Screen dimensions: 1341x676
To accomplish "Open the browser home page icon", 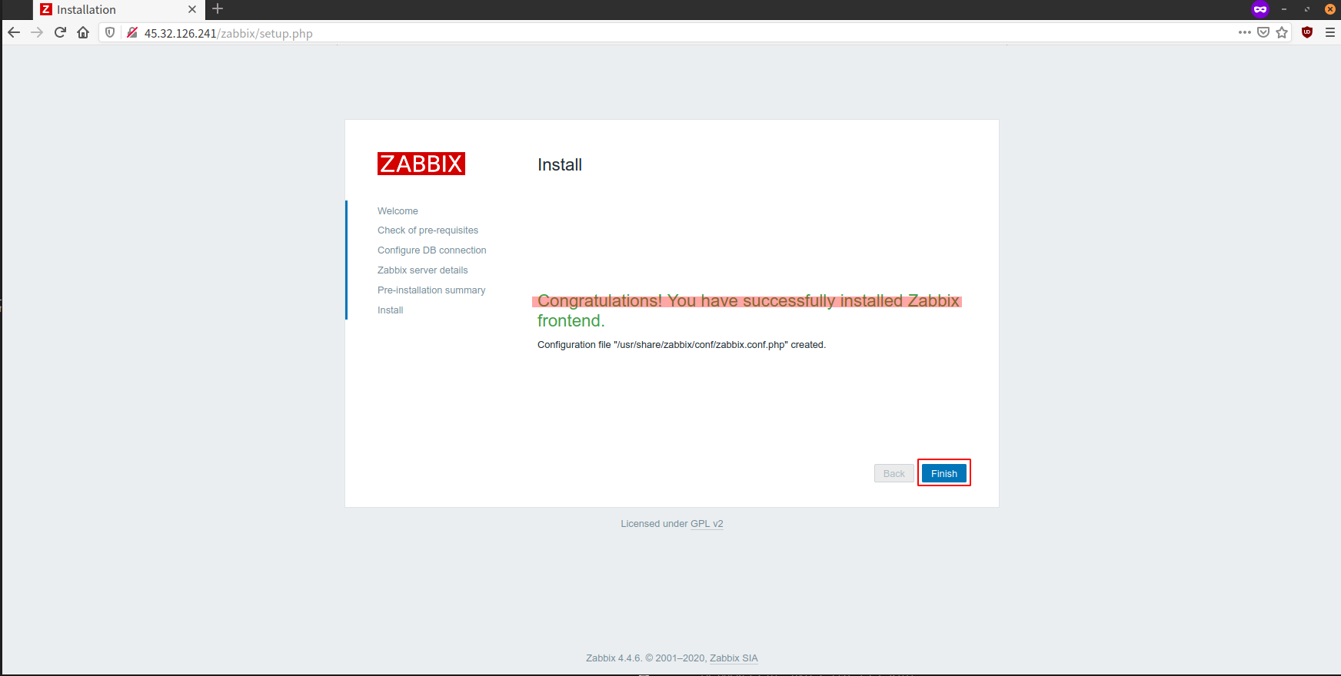I will 83,32.
